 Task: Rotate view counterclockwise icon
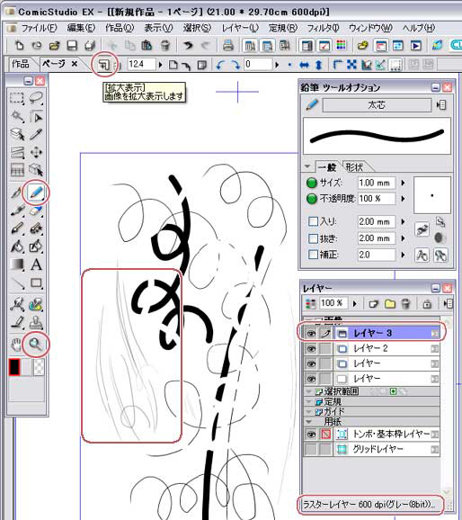[x=220, y=65]
